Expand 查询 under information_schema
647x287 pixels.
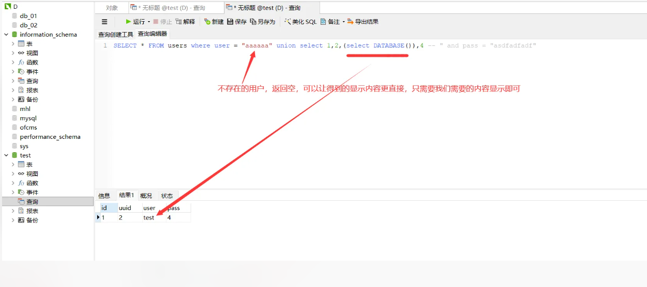(x=13, y=81)
